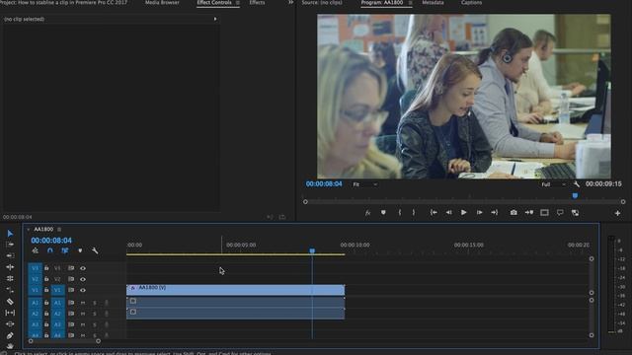
Task: Switch to the Captions tab
Action: (x=471, y=2)
